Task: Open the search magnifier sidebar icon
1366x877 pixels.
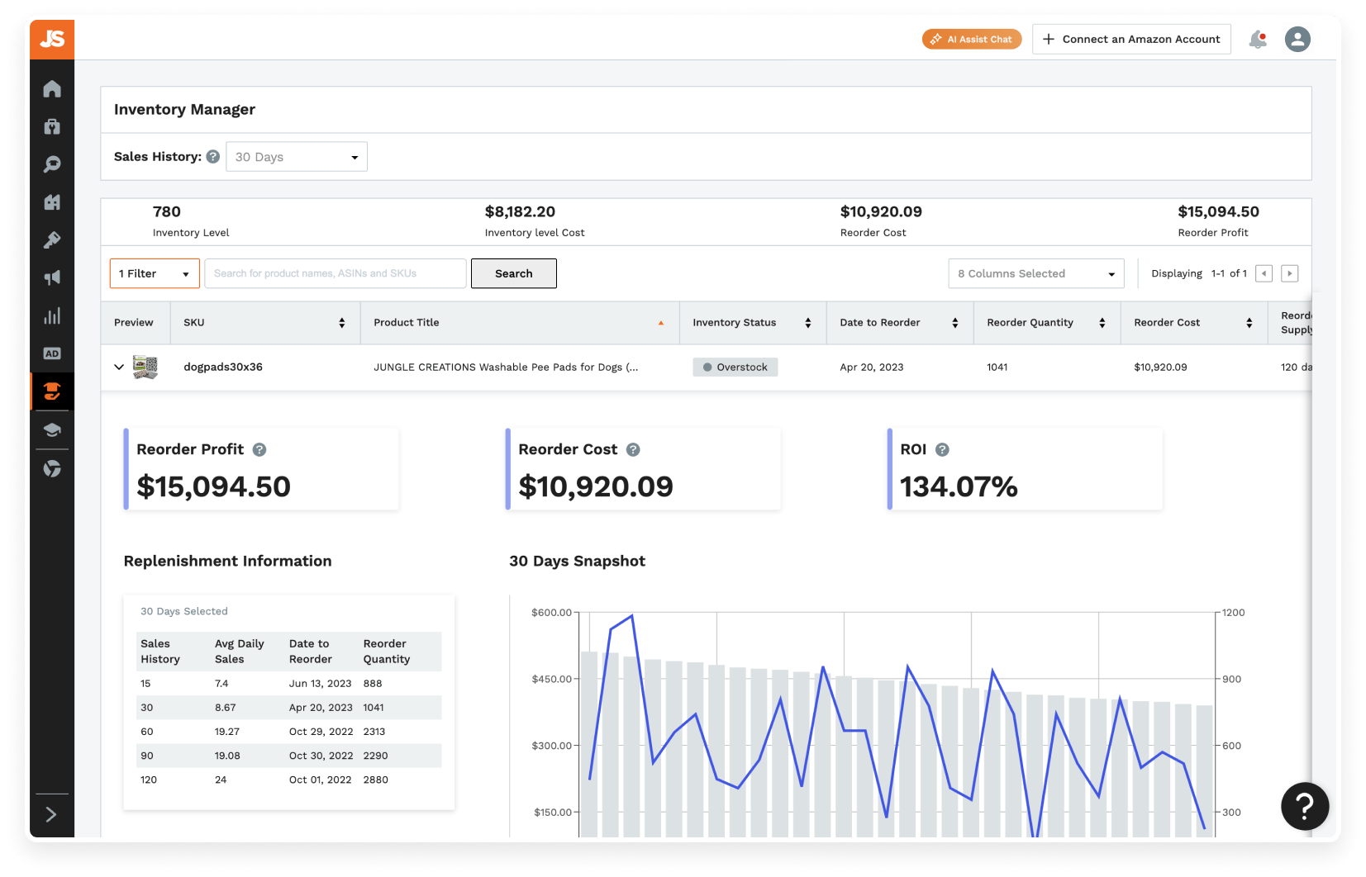Action: pyautogui.click(x=52, y=164)
